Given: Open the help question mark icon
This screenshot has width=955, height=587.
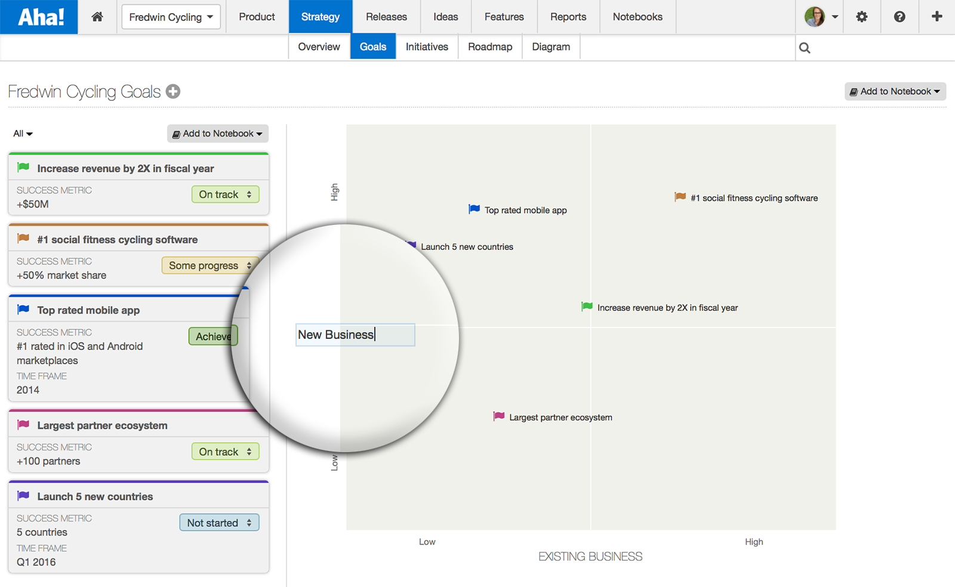Looking at the screenshot, I should [x=899, y=17].
